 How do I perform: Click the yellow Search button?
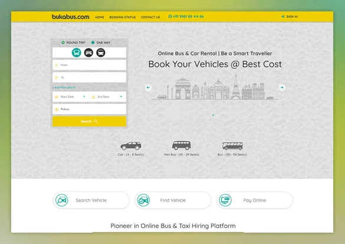pos(89,121)
